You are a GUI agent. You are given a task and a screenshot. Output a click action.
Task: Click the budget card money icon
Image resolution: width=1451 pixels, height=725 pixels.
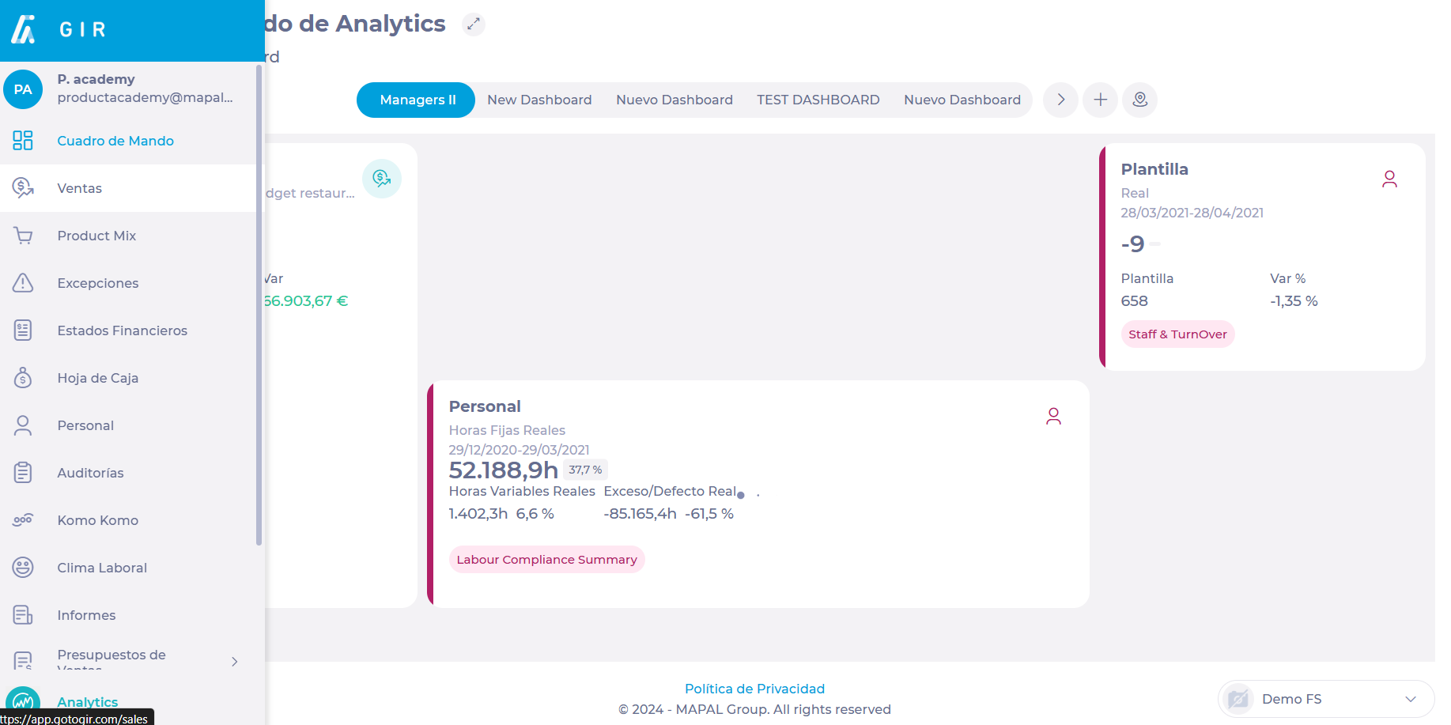382,179
